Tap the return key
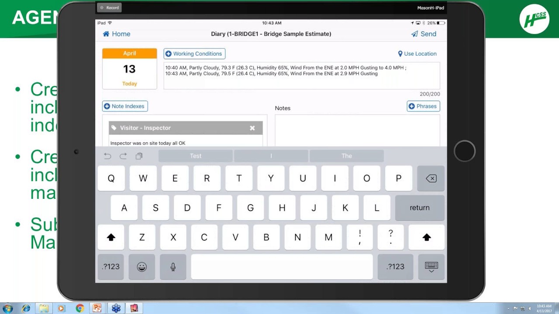Screen dimensions: 559x314 [x=420, y=208]
